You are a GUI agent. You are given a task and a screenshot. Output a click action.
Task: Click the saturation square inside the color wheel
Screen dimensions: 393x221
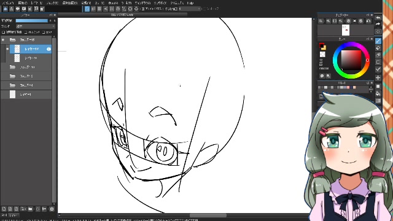click(351, 60)
